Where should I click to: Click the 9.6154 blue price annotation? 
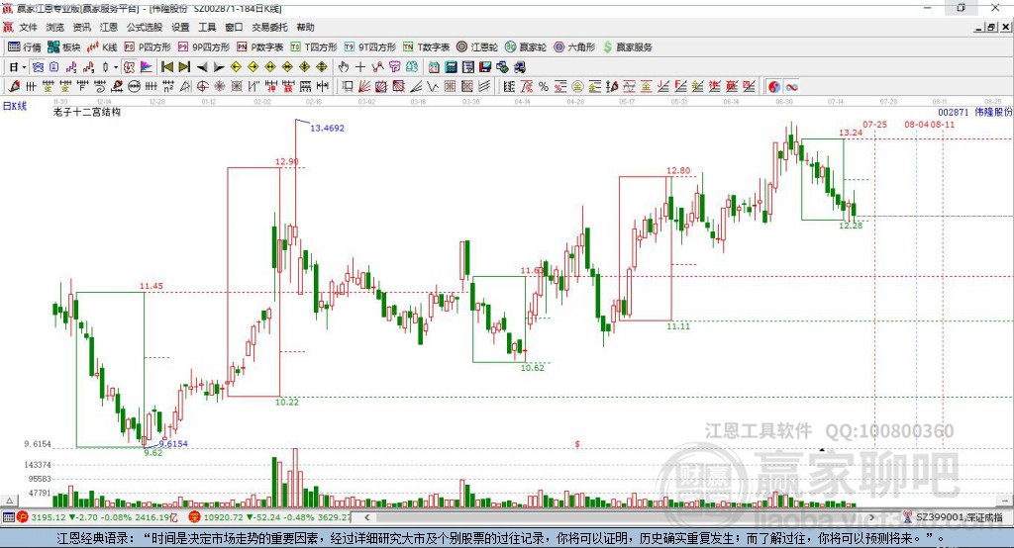(173, 443)
